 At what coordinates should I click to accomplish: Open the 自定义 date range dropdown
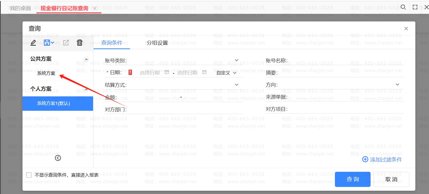coord(226,73)
